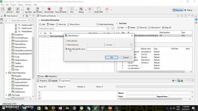Open the Help menu
The width and height of the screenshot is (198, 111).
(x=35, y=5)
